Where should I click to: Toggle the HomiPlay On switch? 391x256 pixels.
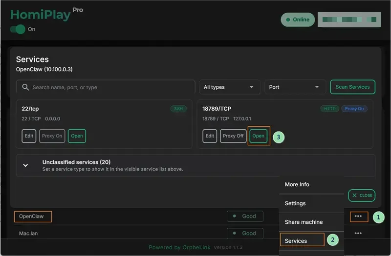point(18,29)
